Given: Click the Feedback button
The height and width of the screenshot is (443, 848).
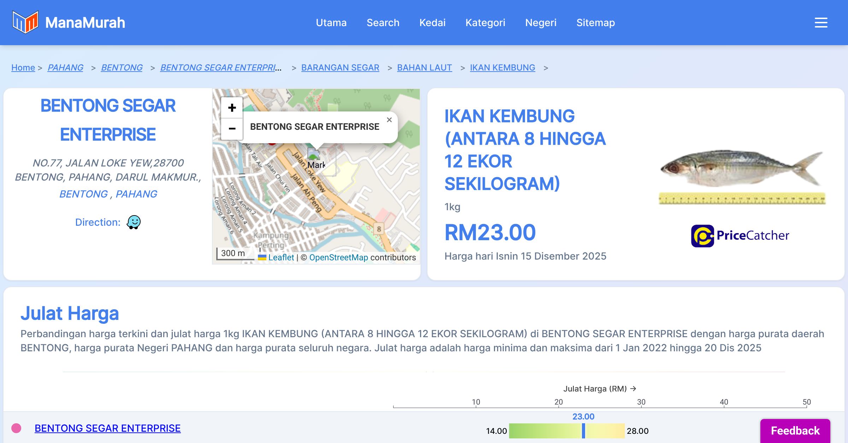Looking at the screenshot, I should [795, 430].
